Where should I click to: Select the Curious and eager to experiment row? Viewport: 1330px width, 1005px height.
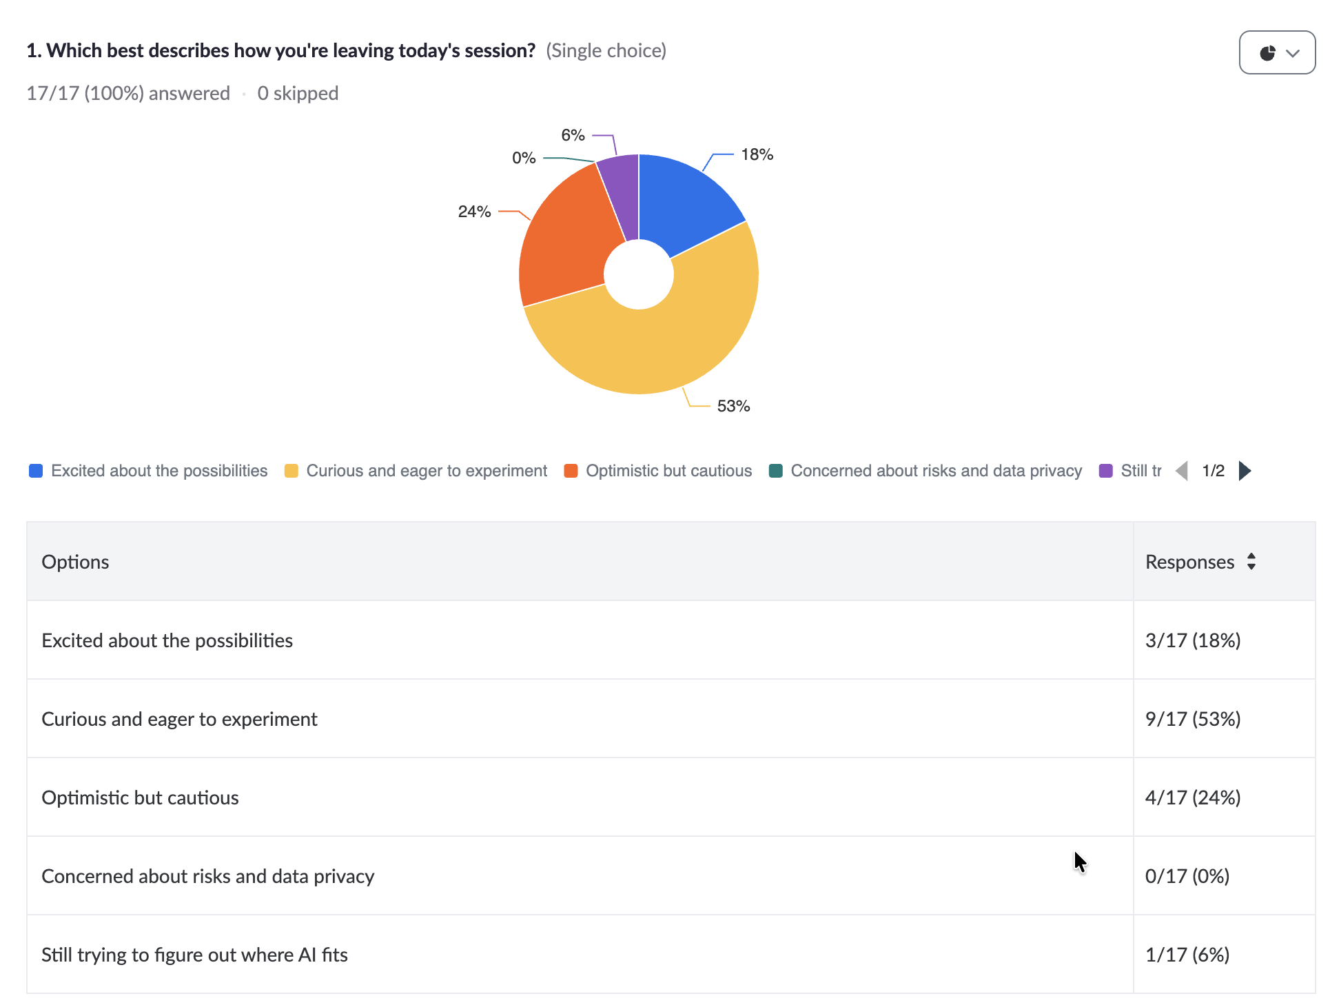click(671, 719)
